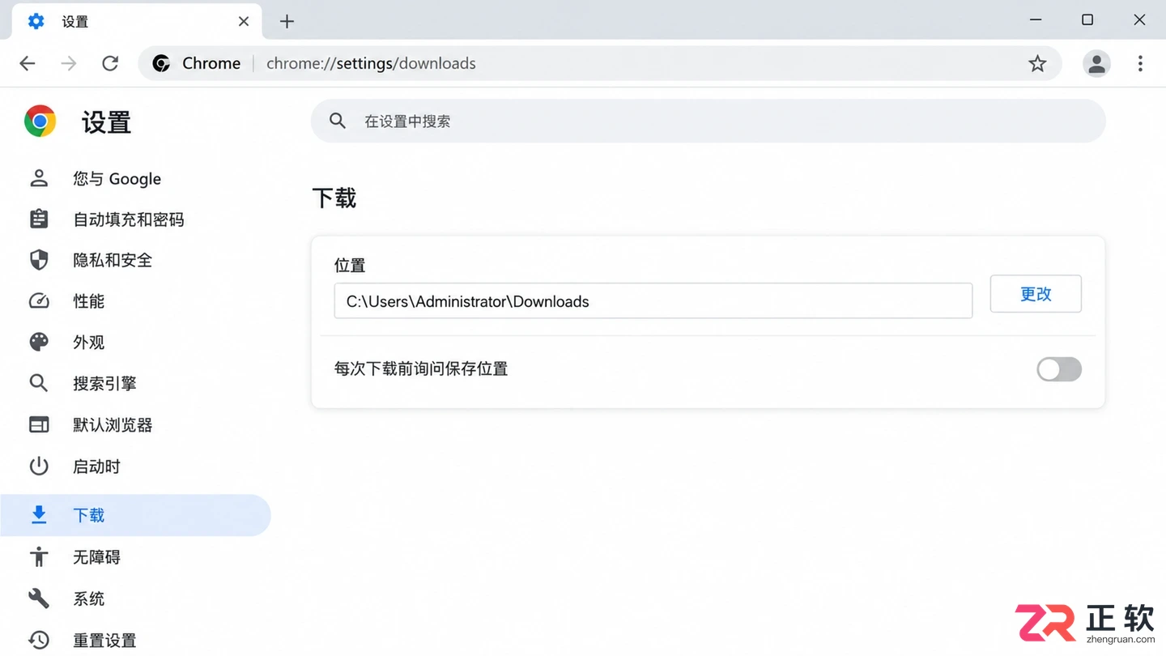Image resolution: width=1166 pixels, height=656 pixels.
Task: Click the clipboard icon for 自动填充和密码
Action: [39, 219]
